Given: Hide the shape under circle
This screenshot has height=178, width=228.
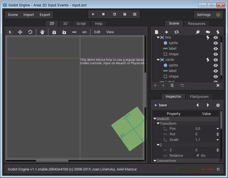Looking at the screenshot, I should pyautogui.click(x=215, y=77).
